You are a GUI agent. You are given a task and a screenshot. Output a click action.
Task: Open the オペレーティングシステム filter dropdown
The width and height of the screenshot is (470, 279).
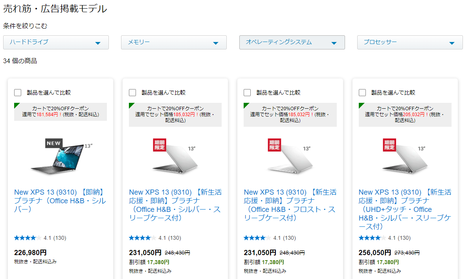(292, 42)
